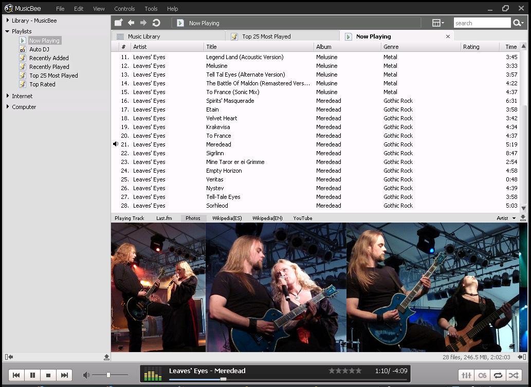Viewport: 531px width, 387px height.
Task: Open the Controls menu
Action: pyautogui.click(x=124, y=8)
